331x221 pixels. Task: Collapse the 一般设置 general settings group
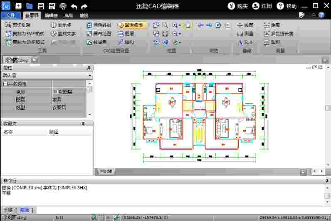(x=5, y=84)
